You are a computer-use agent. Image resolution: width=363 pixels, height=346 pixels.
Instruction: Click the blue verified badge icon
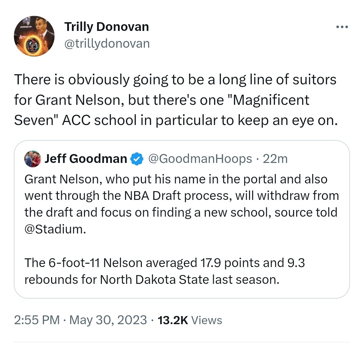pyautogui.click(x=137, y=159)
